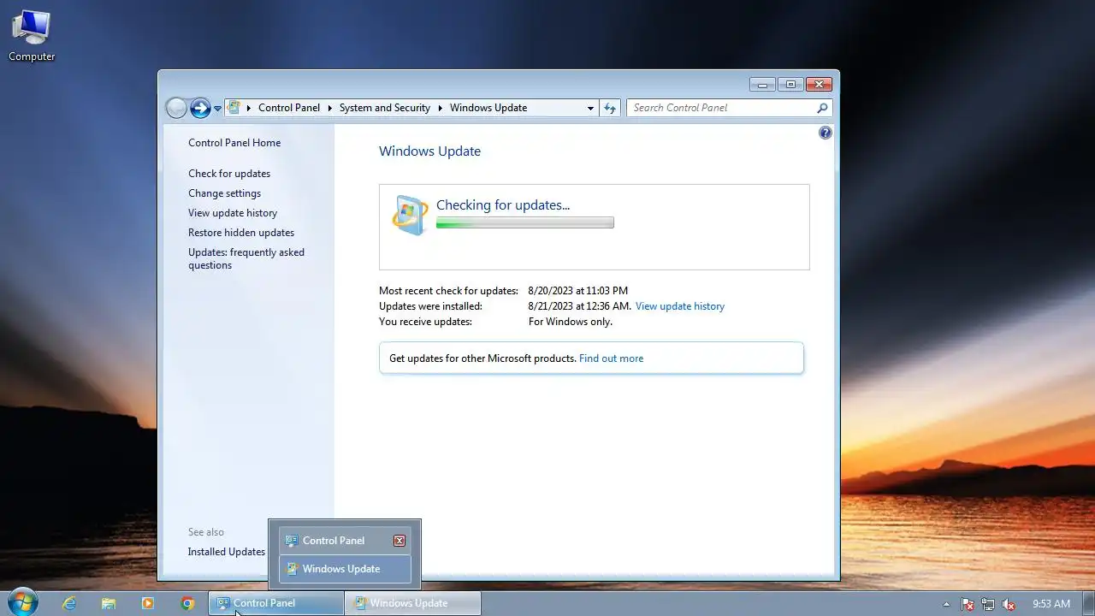
Task: Click the Refresh button beside address bar
Action: pyautogui.click(x=610, y=108)
